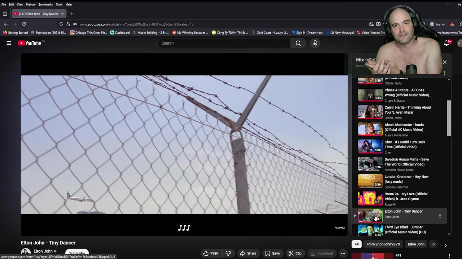
Task: Share the Tiny Dancer video
Action: pyautogui.click(x=248, y=253)
